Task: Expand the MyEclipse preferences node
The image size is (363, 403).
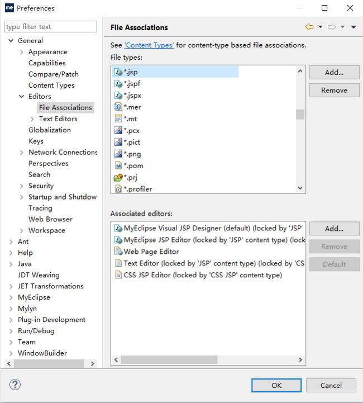Action: point(11,297)
